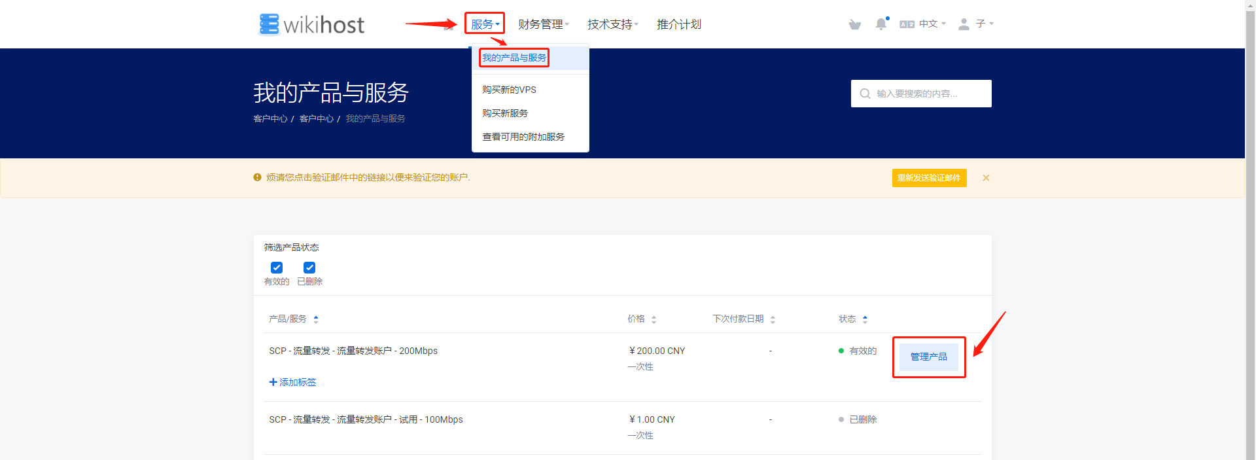
Task: Toggle the 有效的 filter checkbox
Action: tap(277, 268)
